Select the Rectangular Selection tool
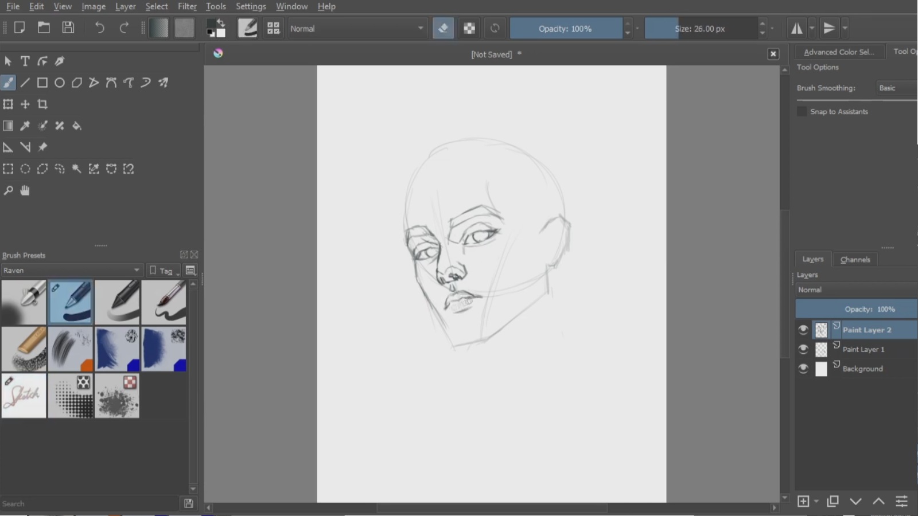Image resolution: width=918 pixels, height=516 pixels. click(x=8, y=169)
